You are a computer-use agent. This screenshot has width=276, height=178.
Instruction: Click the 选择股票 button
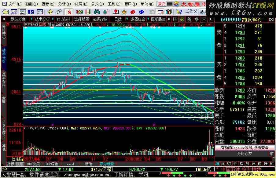coord(82,19)
